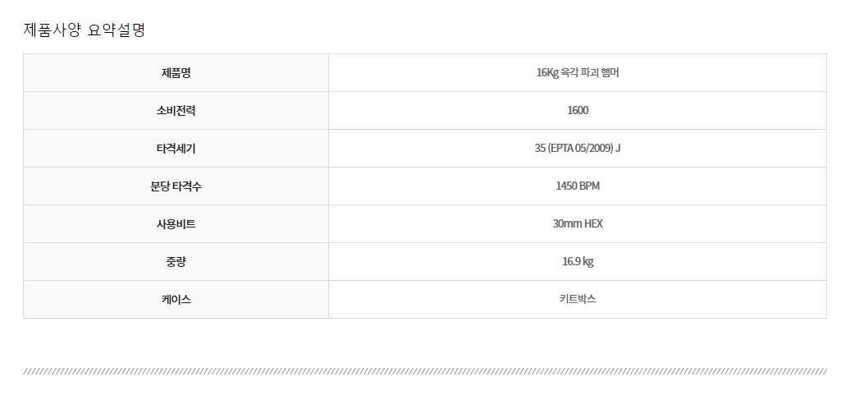Select the 타격세기 label cell
Screen dimensions: 846x400
176,149
